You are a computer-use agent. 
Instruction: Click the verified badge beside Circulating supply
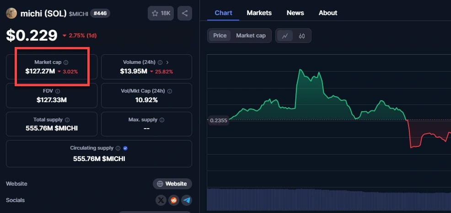125,148
